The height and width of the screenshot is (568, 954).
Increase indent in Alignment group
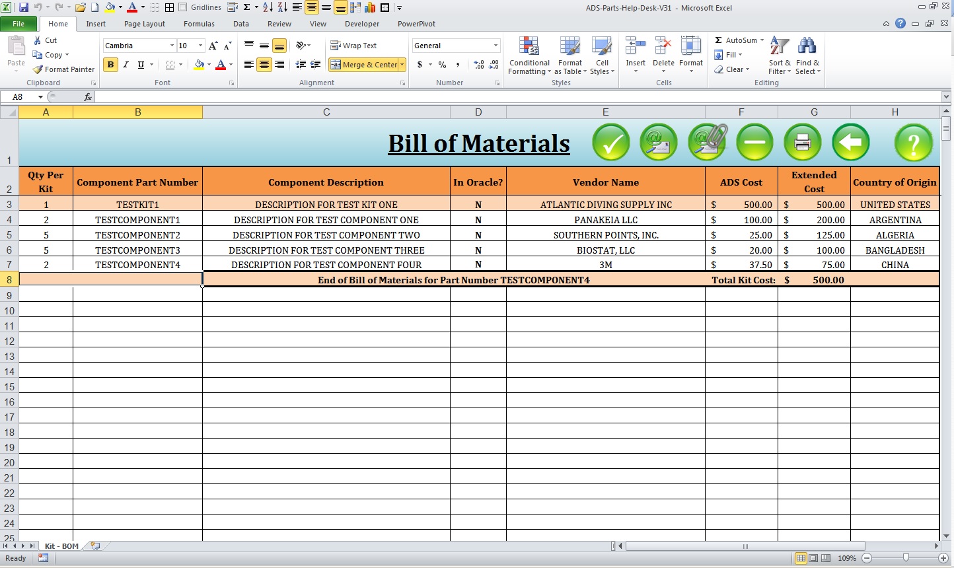pyautogui.click(x=316, y=65)
